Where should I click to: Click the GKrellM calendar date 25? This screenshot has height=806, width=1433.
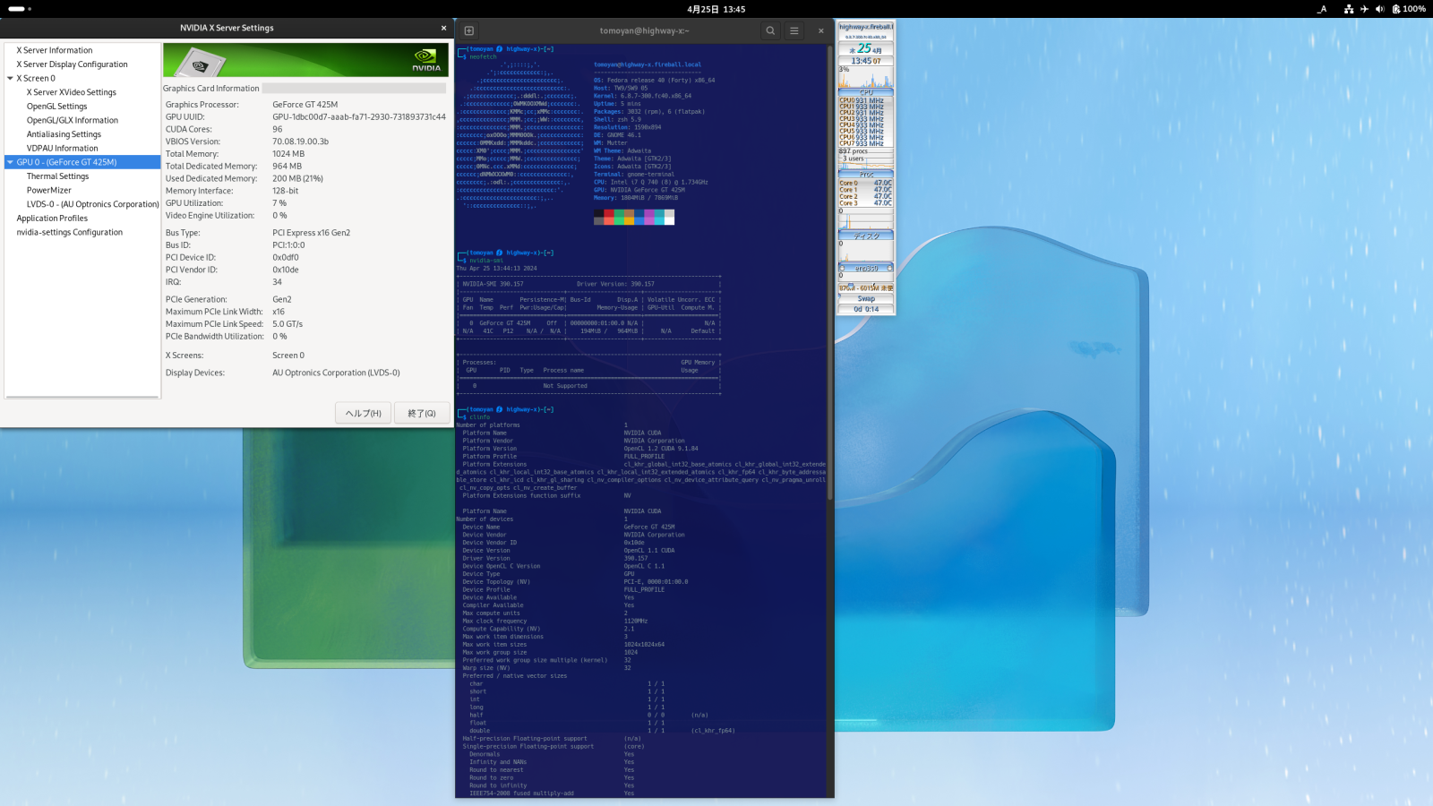(864, 48)
